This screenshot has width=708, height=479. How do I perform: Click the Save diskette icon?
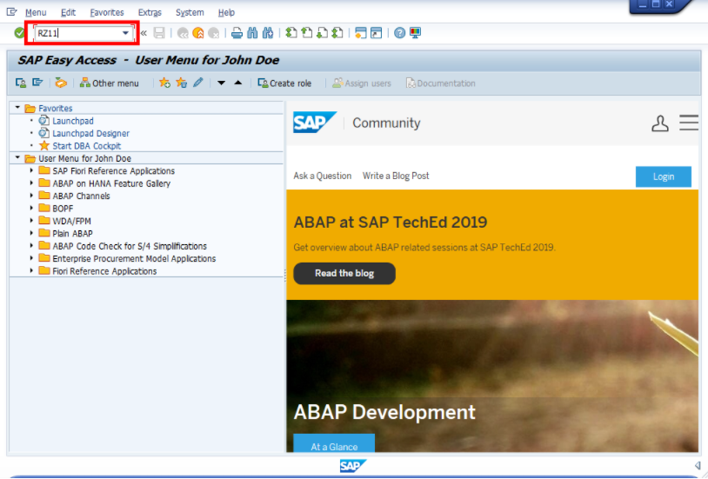[159, 33]
